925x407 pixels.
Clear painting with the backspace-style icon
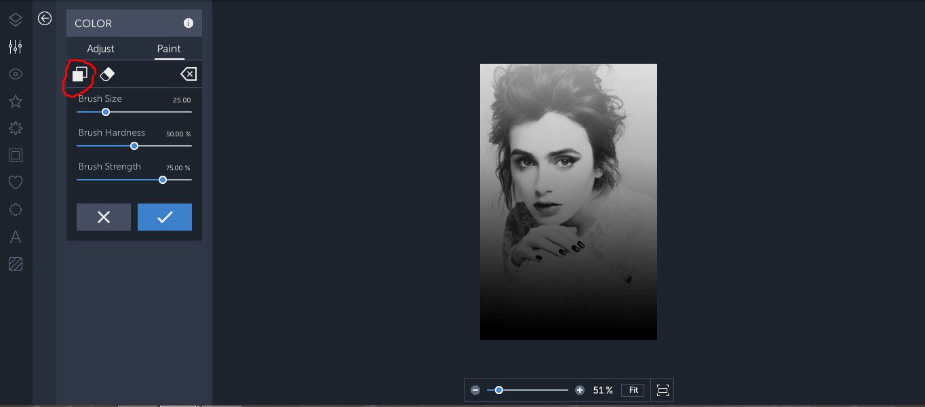pyautogui.click(x=189, y=74)
